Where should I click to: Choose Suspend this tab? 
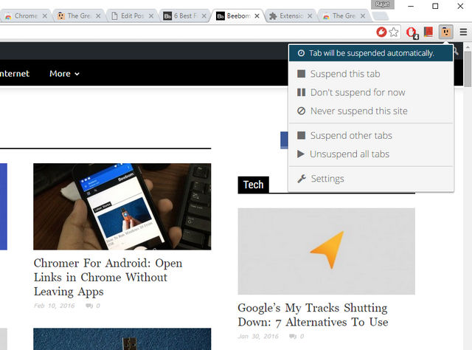(371, 74)
